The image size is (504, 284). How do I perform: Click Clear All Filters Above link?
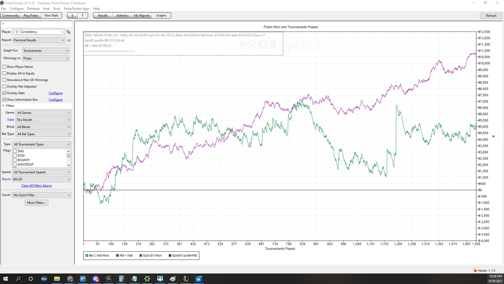37,186
